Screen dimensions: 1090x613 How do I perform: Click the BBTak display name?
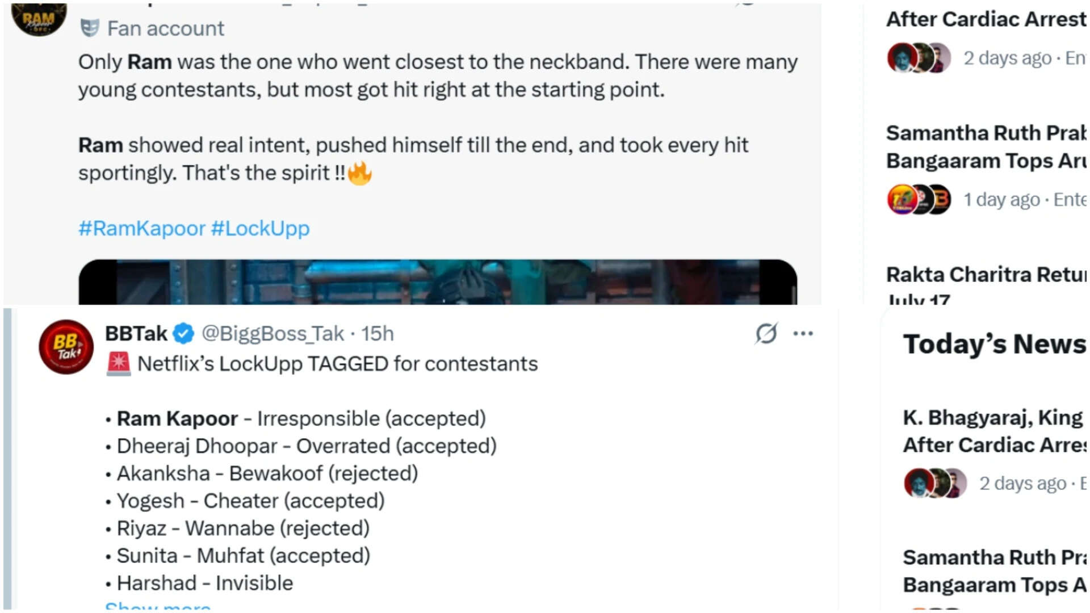136,334
